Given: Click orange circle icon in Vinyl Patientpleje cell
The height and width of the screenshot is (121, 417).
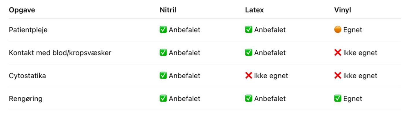Looking at the screenshot, I should click(338, 30).
